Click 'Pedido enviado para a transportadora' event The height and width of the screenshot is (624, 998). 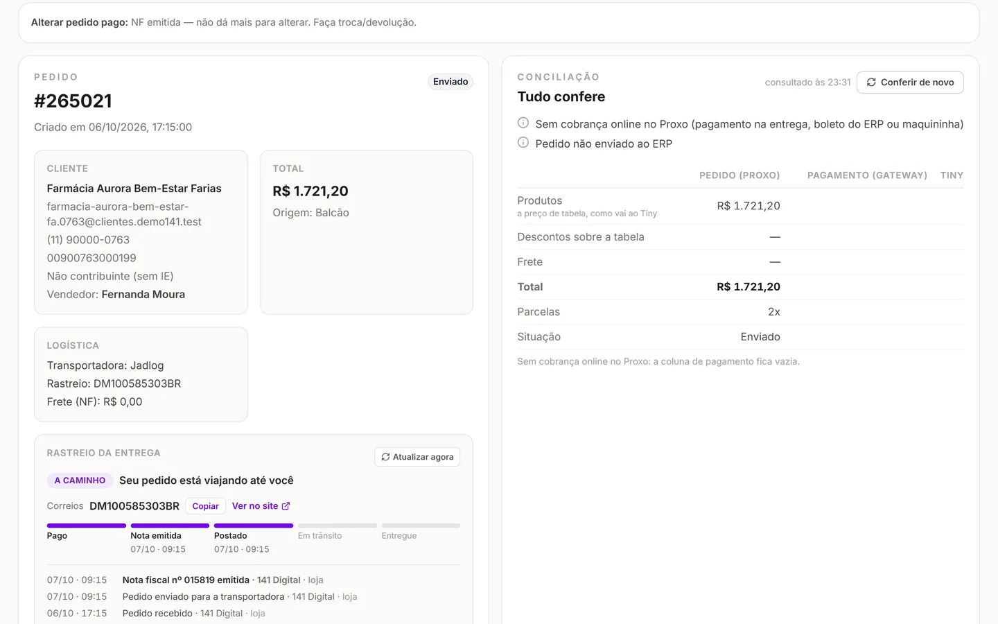[x=203, y=597]
